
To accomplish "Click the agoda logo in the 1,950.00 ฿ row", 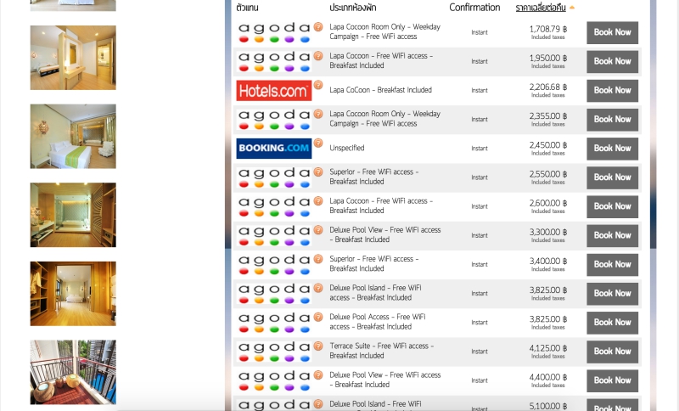I will click(273, 61).
